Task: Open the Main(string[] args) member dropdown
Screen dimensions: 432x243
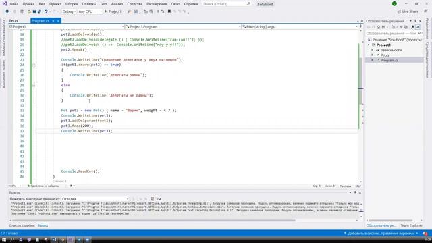Action: [300, 27]
